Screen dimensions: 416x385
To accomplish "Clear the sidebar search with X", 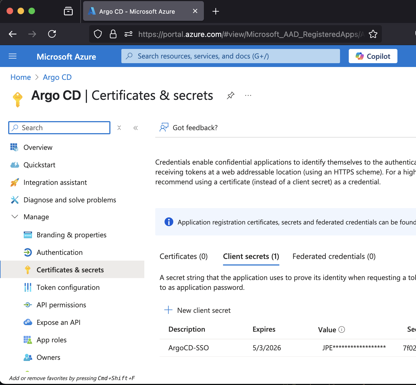I will (x=119, y=128).
